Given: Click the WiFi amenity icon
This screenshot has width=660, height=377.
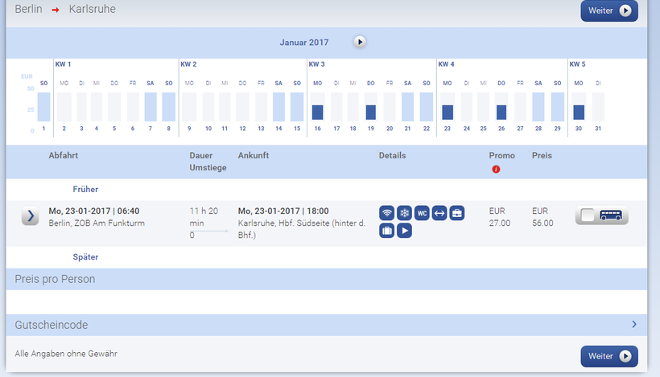Looking at the screenshot, I should [x=387, y=213].
